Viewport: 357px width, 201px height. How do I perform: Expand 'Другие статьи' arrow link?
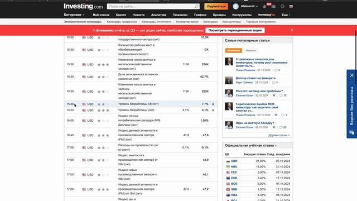coord(279,135)
